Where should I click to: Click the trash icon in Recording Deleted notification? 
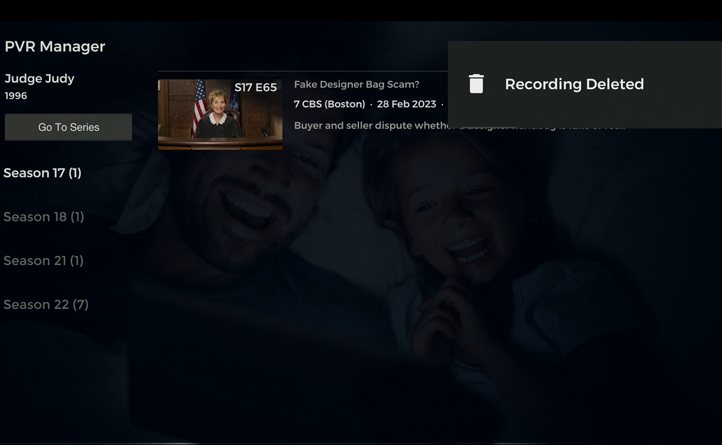pyautogui.click(x=476, y=83)
